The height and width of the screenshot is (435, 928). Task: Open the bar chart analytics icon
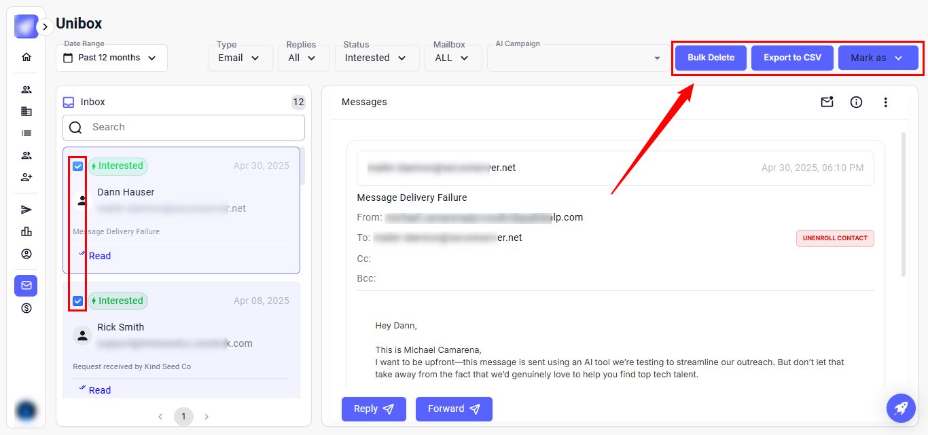26,231
